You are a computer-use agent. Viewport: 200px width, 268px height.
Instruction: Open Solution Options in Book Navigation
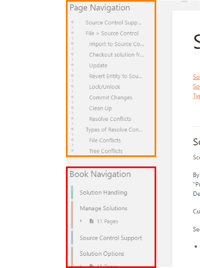pyautogui.click(x=102, y=254)
